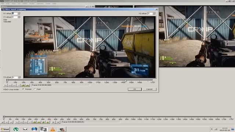This screenshot has height=132, width=235.
Task: Next keyframe button in cropping dialog
Action: click(x=28, y=85)
